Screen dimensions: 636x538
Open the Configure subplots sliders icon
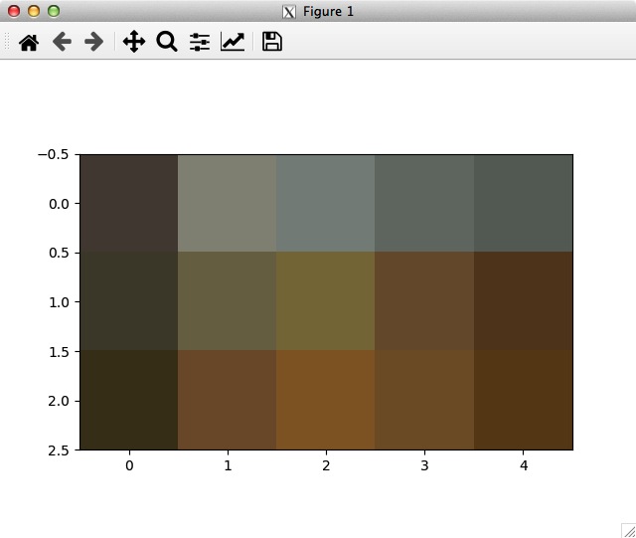pyautogui.click(x=200, y=42)
